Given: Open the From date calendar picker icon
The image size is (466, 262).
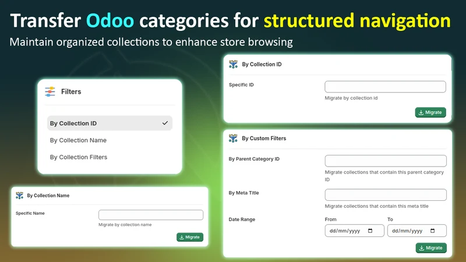Looking at the screenshot, I should coord(370,231).
